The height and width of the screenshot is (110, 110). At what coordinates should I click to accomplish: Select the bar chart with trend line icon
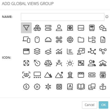(59, 51)
